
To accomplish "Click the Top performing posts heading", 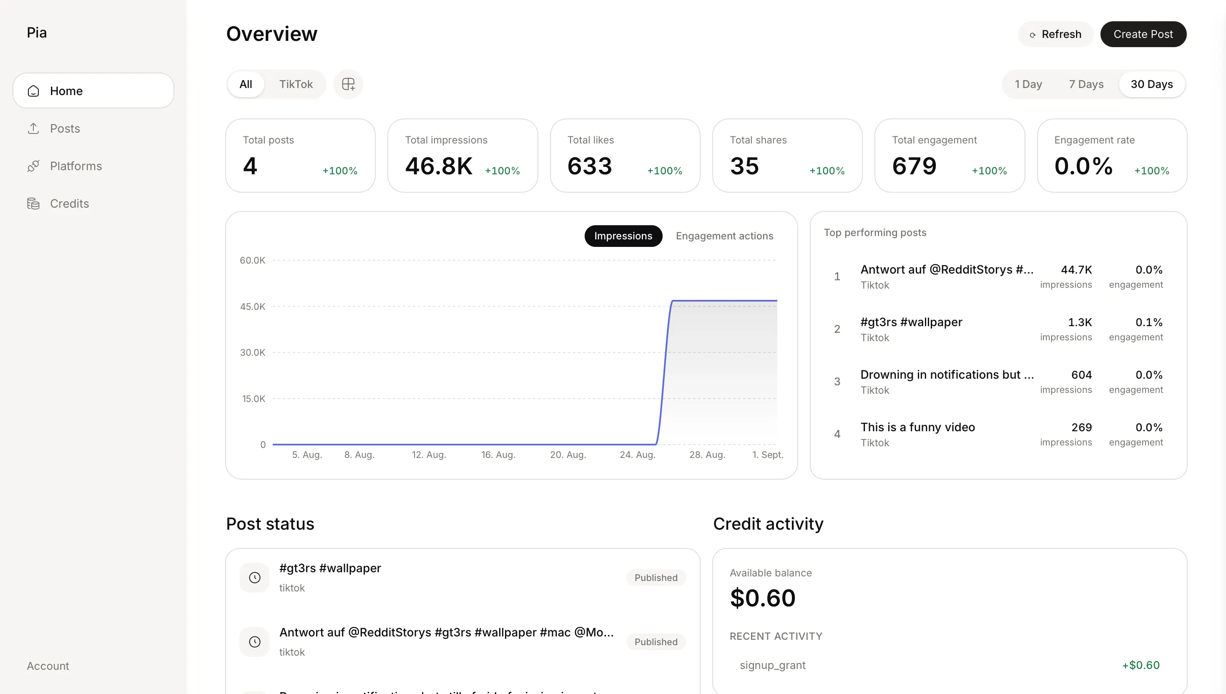I will coord(875,233).
